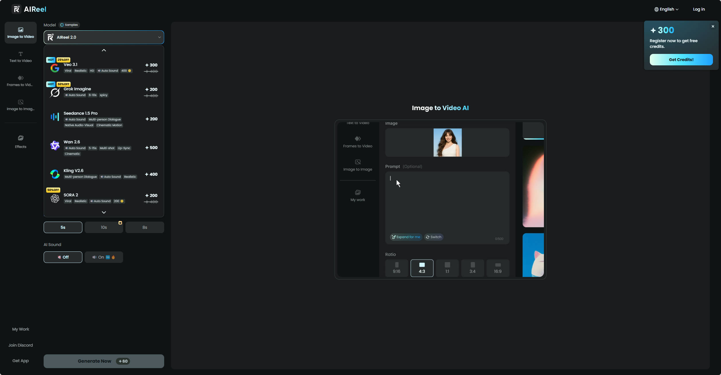
Task: Switch to Text to Video mode
Action: [x=20, y=57]
